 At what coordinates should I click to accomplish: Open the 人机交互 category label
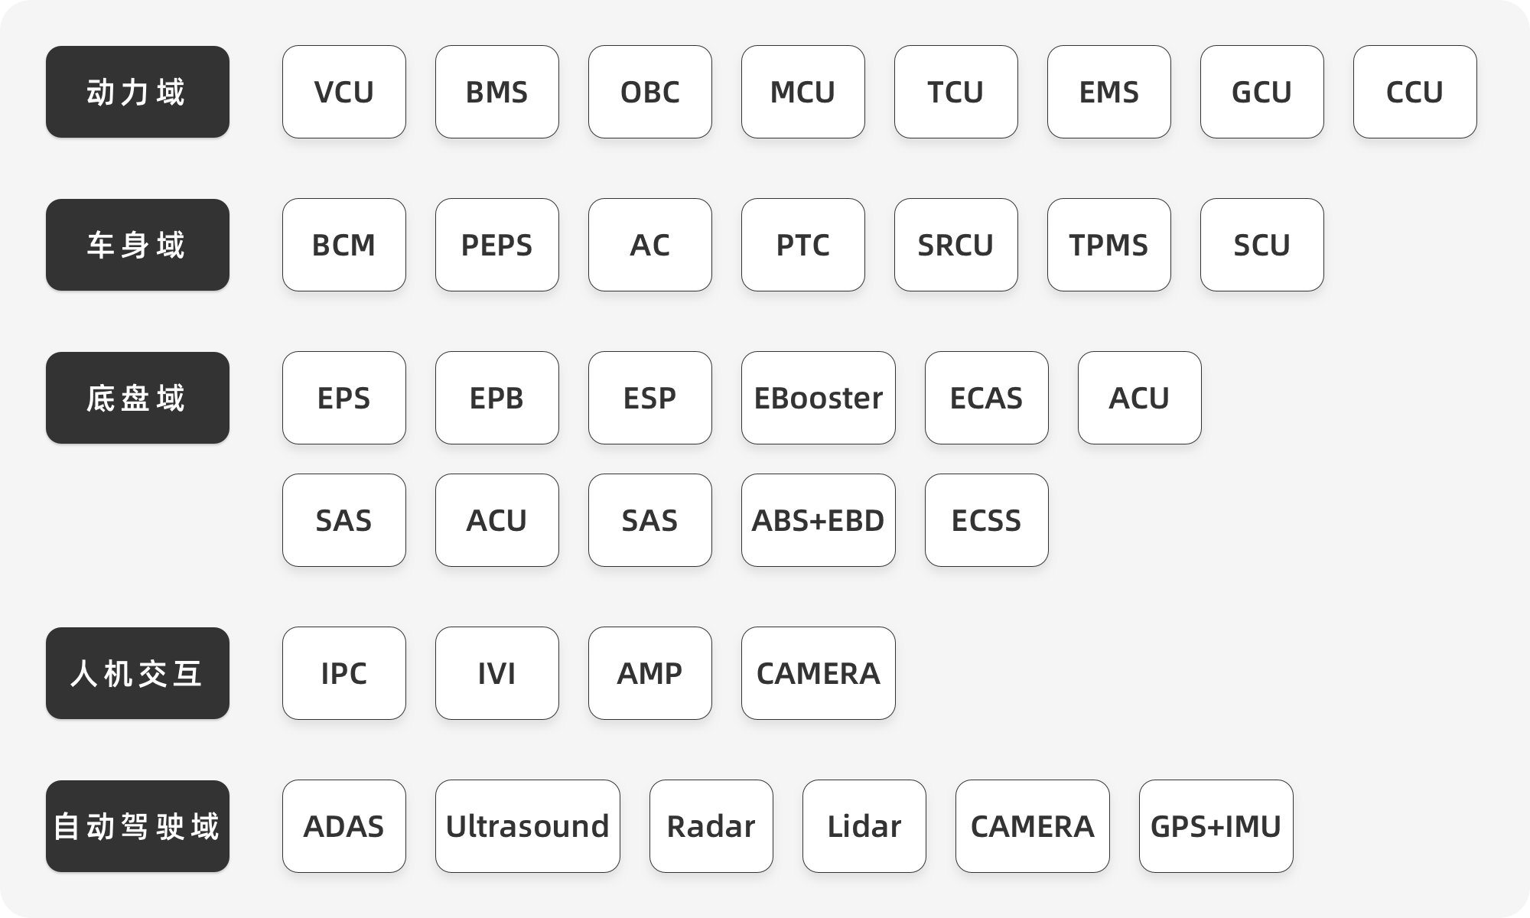(138, 673)
